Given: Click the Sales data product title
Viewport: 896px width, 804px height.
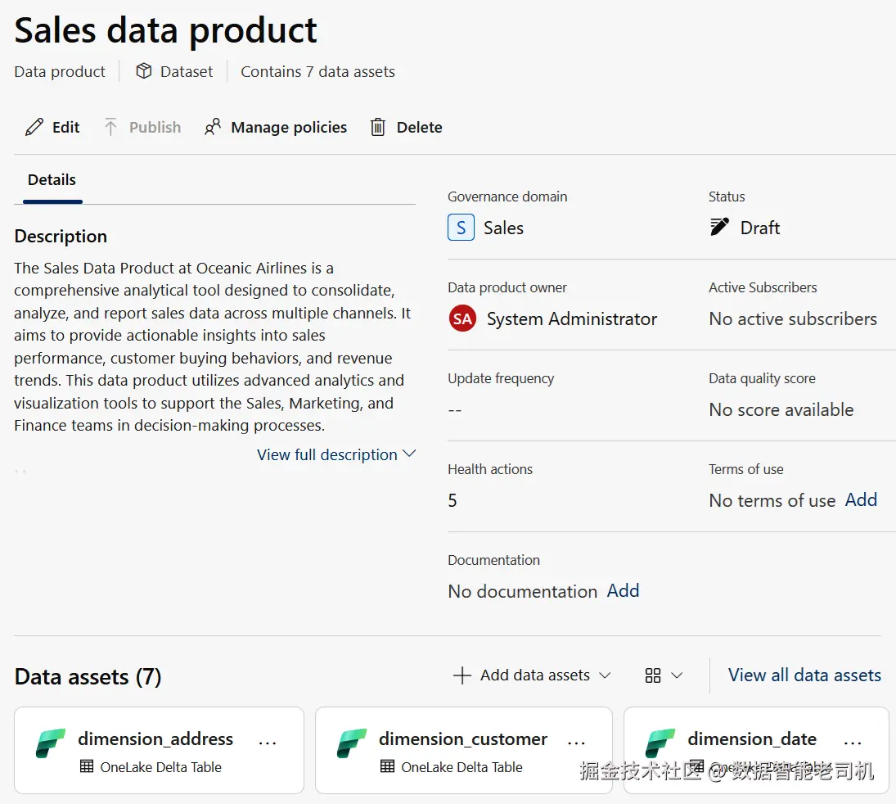Looking at the screenshot, I should 166,31.
